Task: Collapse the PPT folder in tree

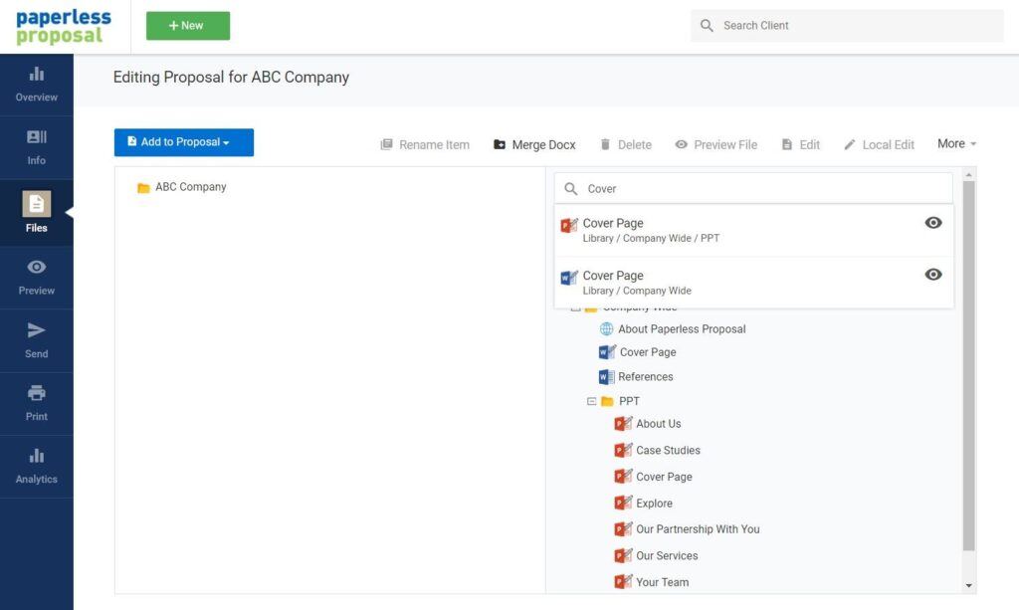Action: (591, 401)
